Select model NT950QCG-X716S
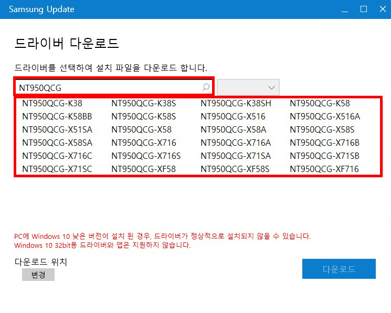This screenshot has height=313, width=391. pos(146,156)
